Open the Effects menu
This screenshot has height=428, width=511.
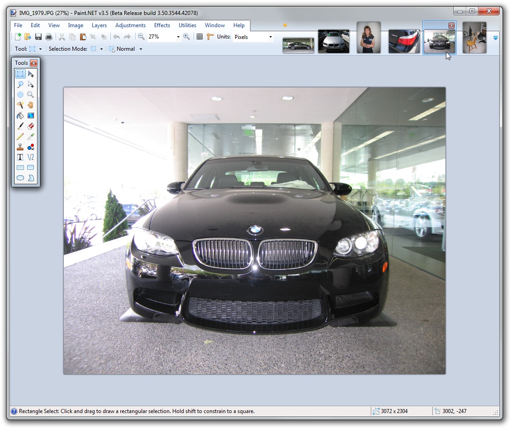[162, 25]
